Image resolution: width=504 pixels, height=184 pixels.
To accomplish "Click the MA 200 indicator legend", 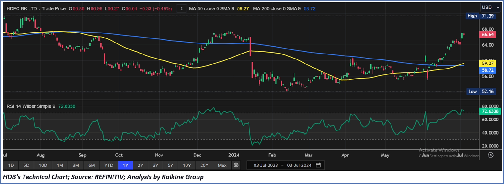I will 277,9.
